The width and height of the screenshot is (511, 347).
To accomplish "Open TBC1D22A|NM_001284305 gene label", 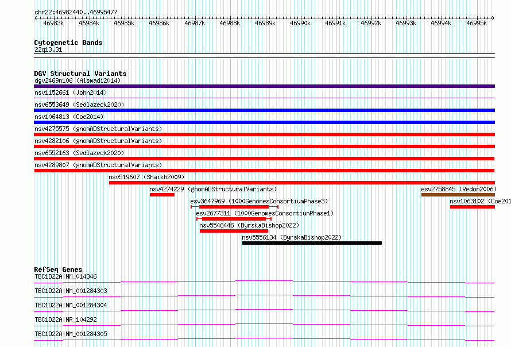I will 71,334.
